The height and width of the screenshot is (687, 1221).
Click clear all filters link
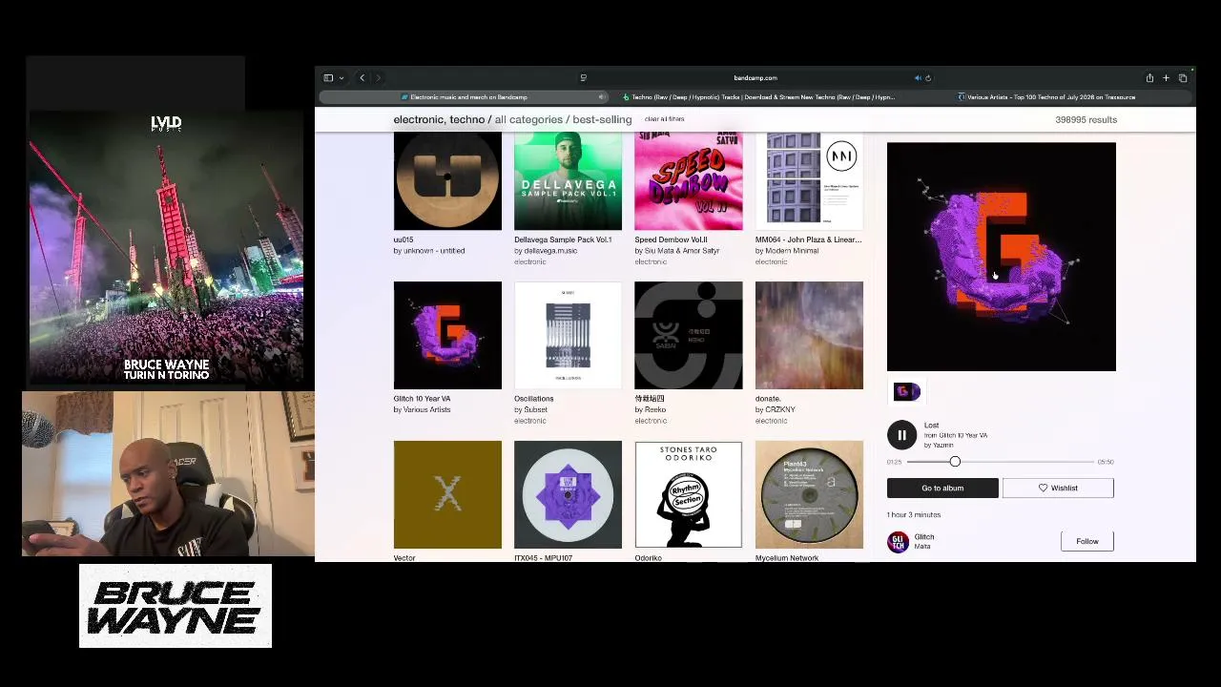click(664, 119)
